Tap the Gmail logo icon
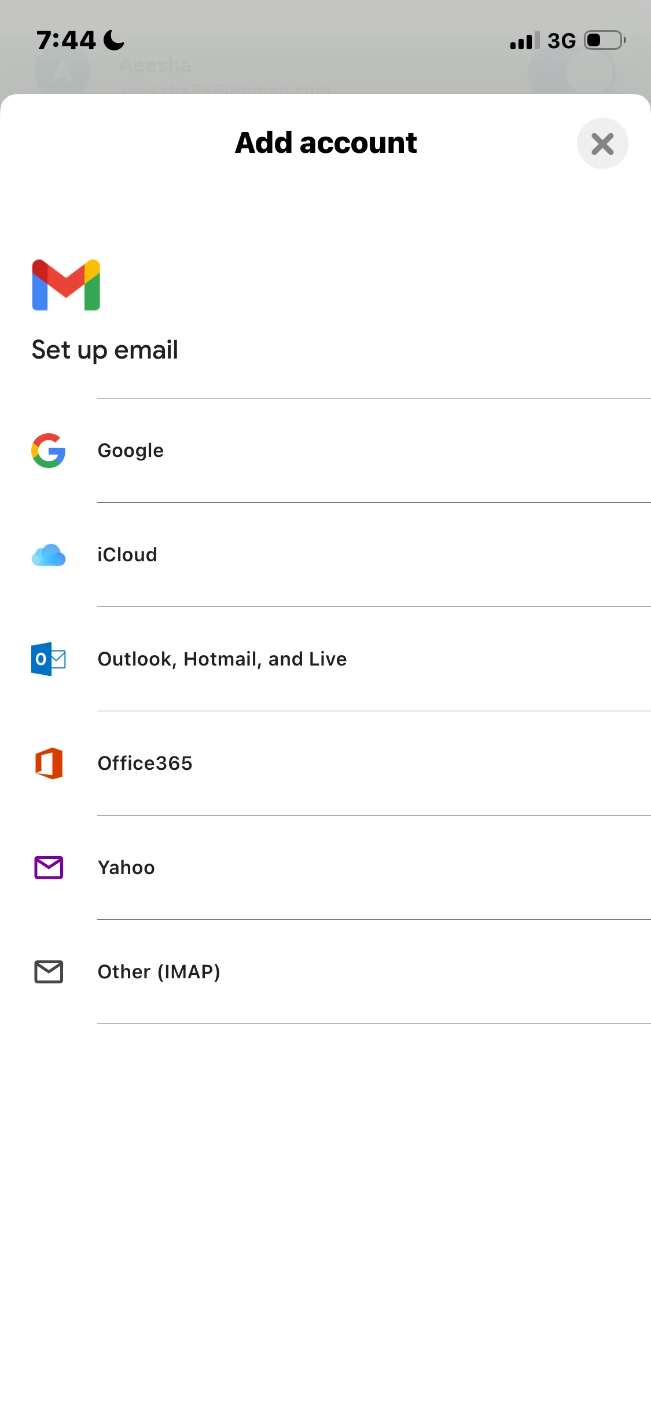The height and width of the screenshot is (1411, 651). tap(66, 285)
